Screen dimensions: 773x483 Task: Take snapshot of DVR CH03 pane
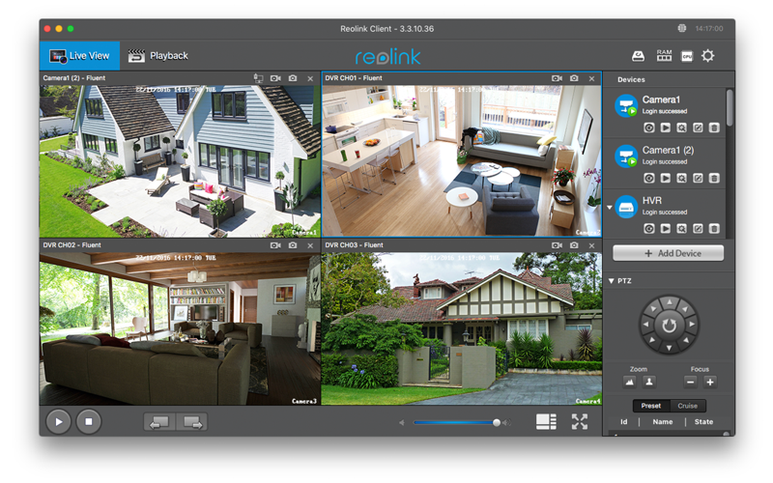click(574, 245)
